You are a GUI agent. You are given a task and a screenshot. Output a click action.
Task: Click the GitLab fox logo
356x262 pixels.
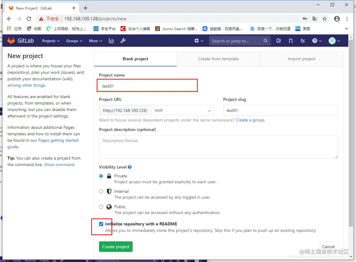click(11, 41)
